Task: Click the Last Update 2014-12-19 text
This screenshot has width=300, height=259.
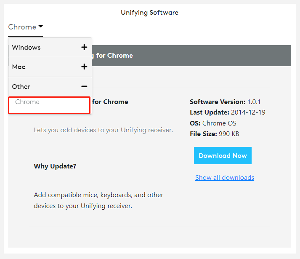Action: coord(228,112)
